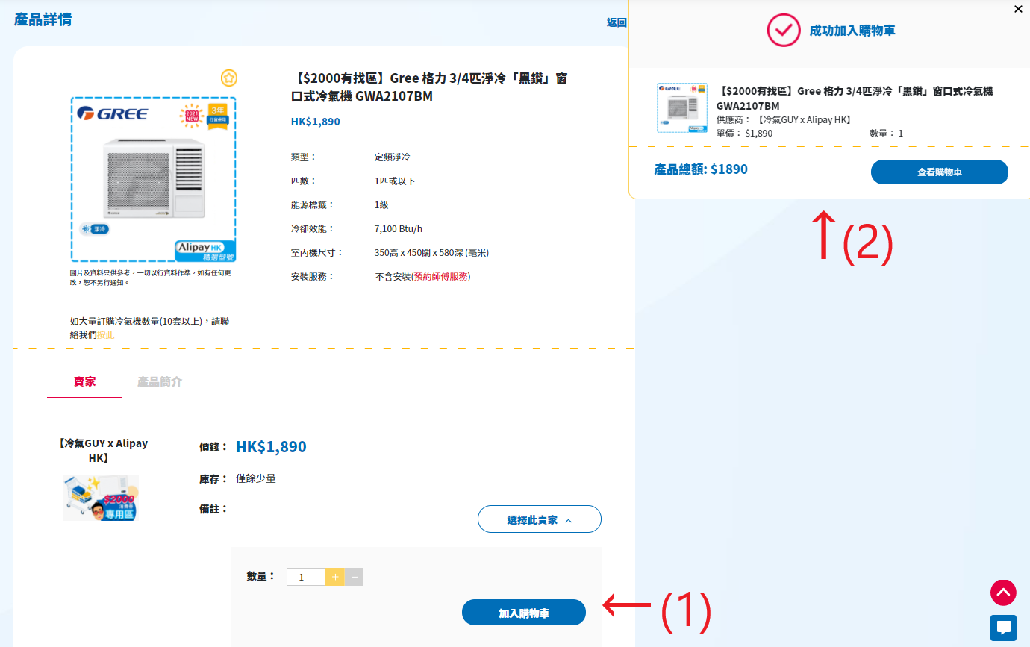Image resolution: width=1030 pixels, height=647 pixels.
Task: Switch to the 產品簡介 tab
Action: coord(160,382)
